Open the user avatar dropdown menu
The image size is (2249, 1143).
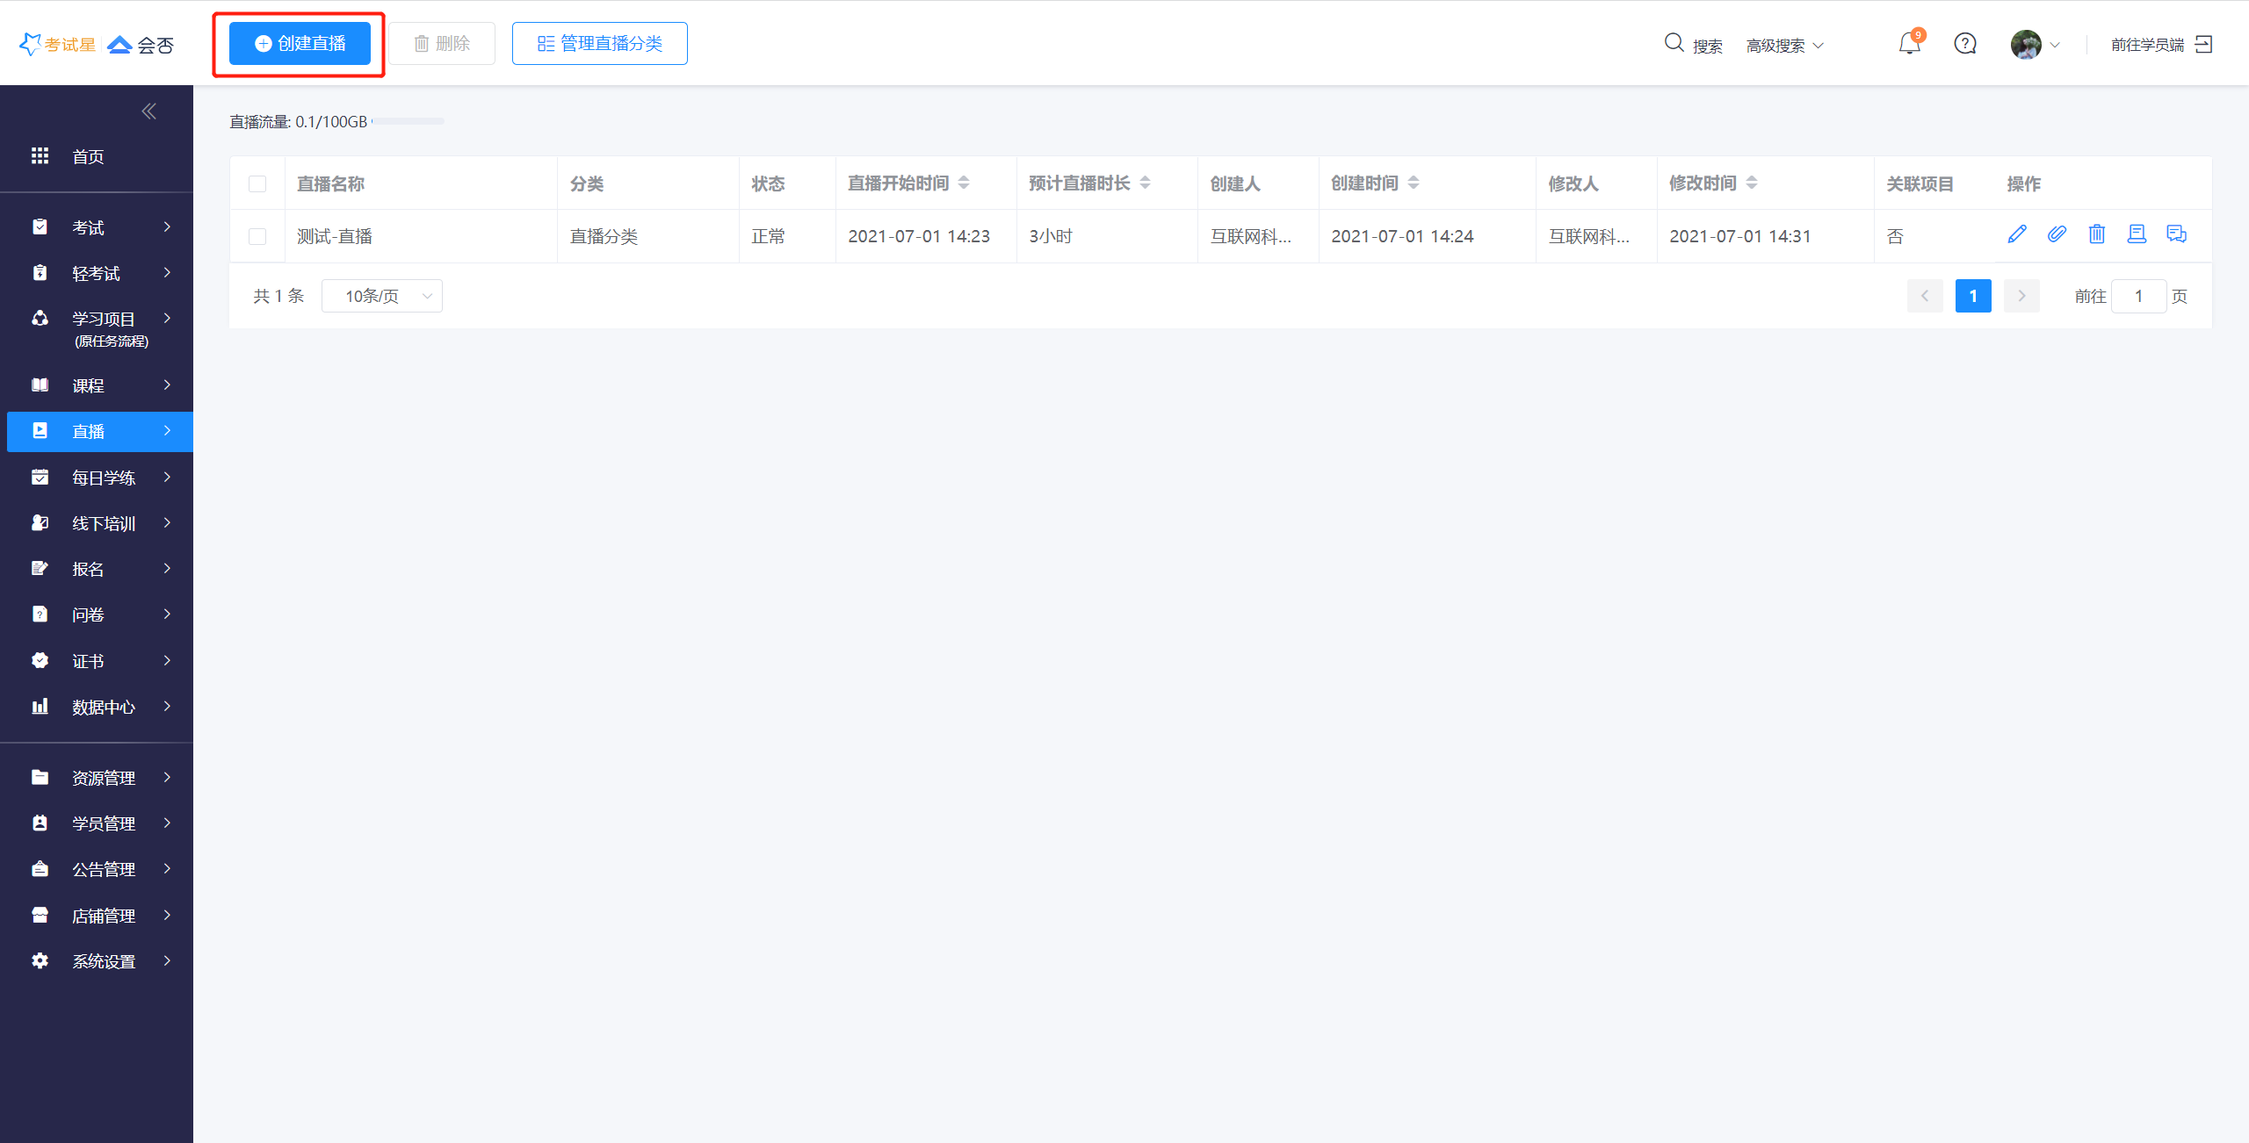2035,44
